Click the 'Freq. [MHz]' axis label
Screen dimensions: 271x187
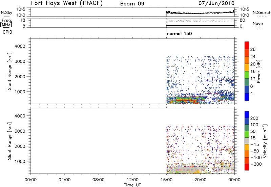[6, 23]
